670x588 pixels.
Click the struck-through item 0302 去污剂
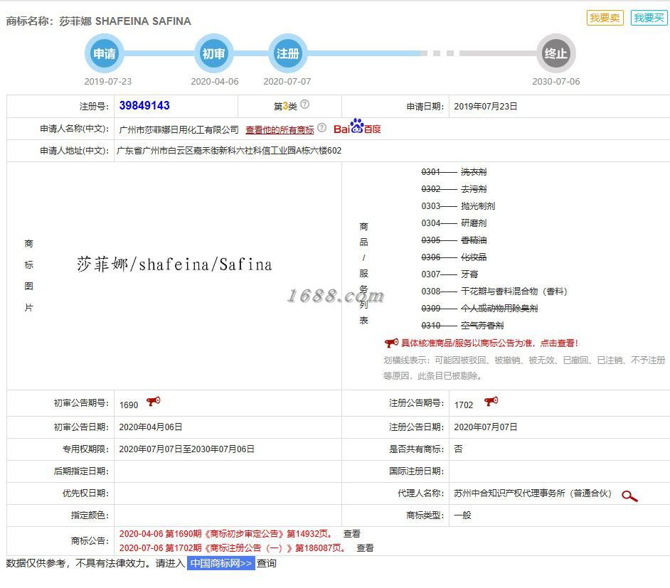(454, 188)
